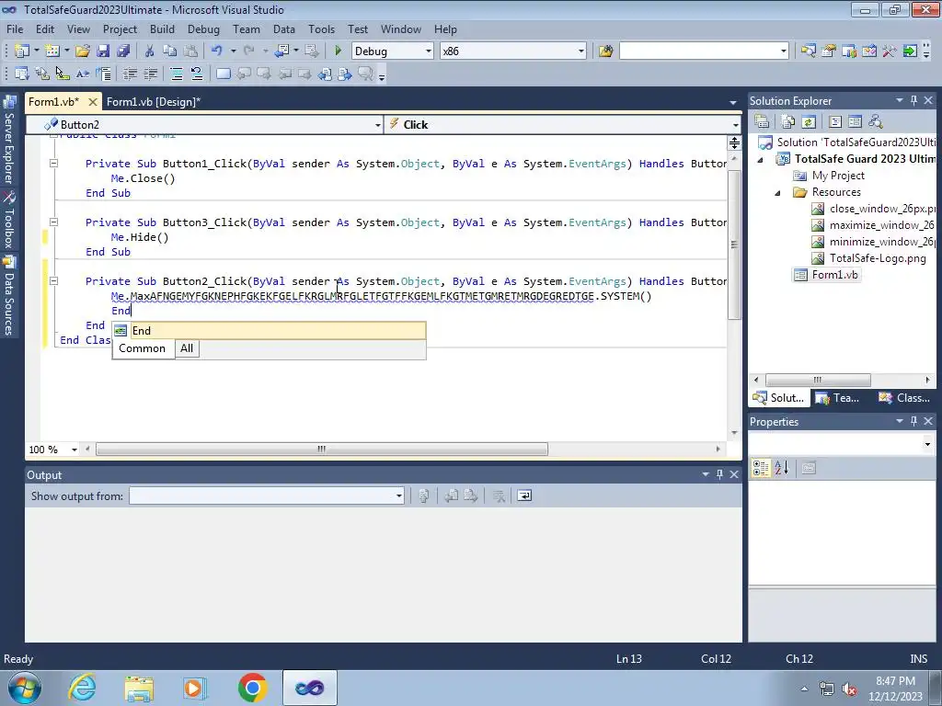Collapse the Button1_Click sub outline
Screen dimensions: 942x706
[x=53, y=164]
